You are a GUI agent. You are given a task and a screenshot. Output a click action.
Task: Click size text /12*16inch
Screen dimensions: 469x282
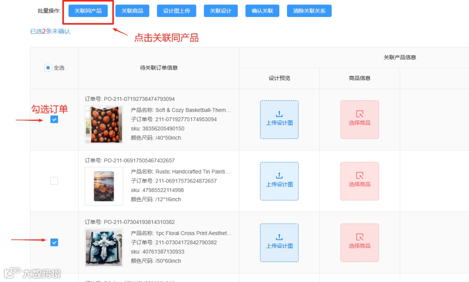[x=168, y=199]
